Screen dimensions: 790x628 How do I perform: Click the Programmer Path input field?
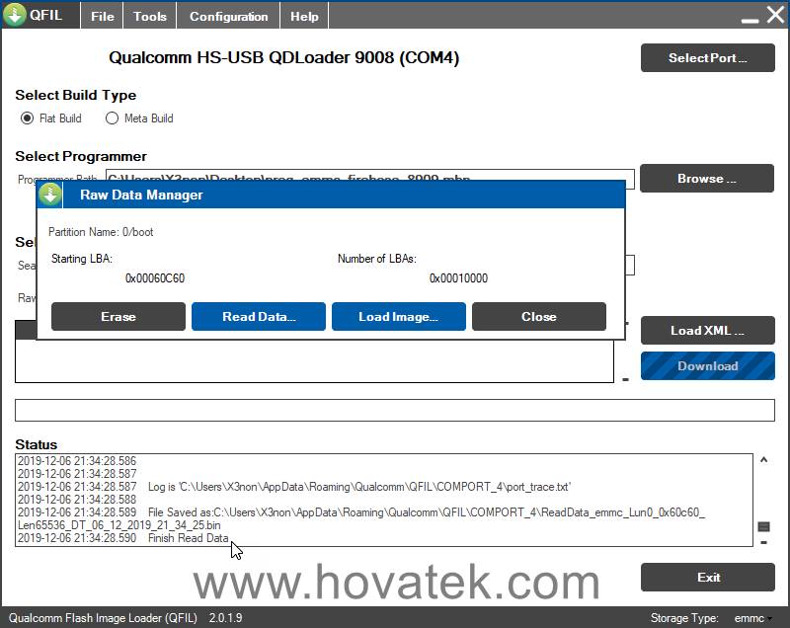[370, 175]
